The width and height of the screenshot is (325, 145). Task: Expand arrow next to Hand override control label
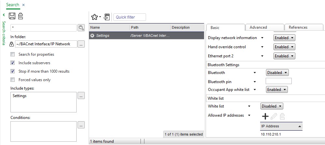(262, 47)
